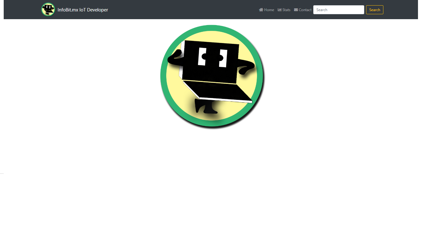Open the Contact page link
The height and width of the screenshot is (230, 422).
(303, 10)
